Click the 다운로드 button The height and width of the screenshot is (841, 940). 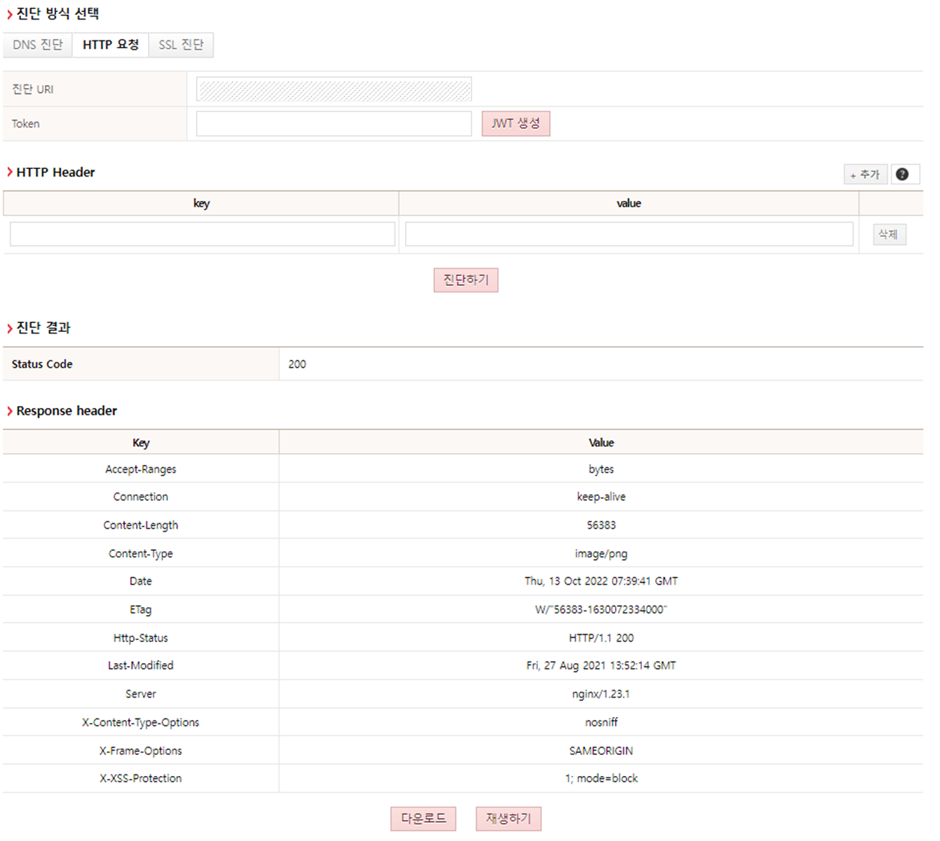tap(423, 819)
